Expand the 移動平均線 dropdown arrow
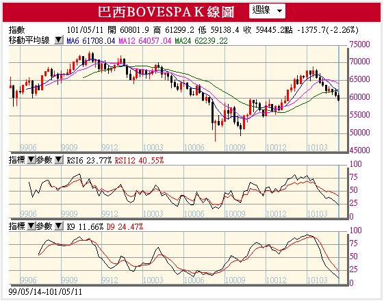Screen dimensions: 384x303 [59, 40]
